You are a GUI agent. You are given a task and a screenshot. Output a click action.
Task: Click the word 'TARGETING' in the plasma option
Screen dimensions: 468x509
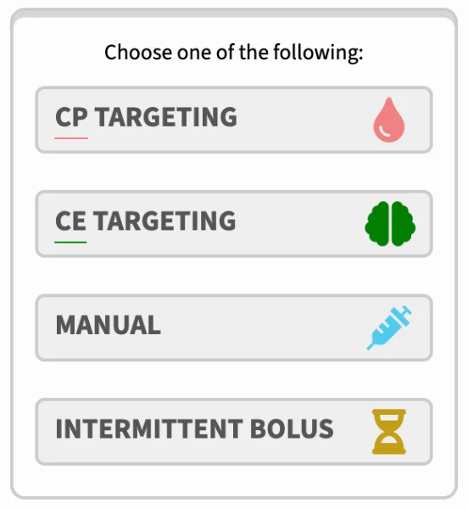click(166, 117)
